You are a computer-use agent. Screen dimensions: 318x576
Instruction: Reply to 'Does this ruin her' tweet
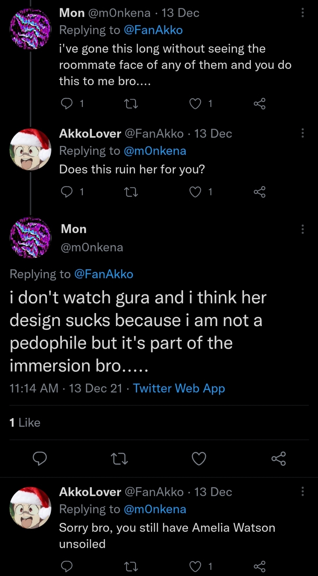click(67, 192)
